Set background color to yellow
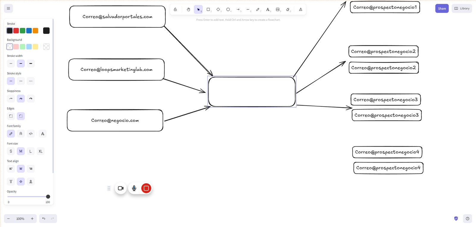 coord(35,47)
